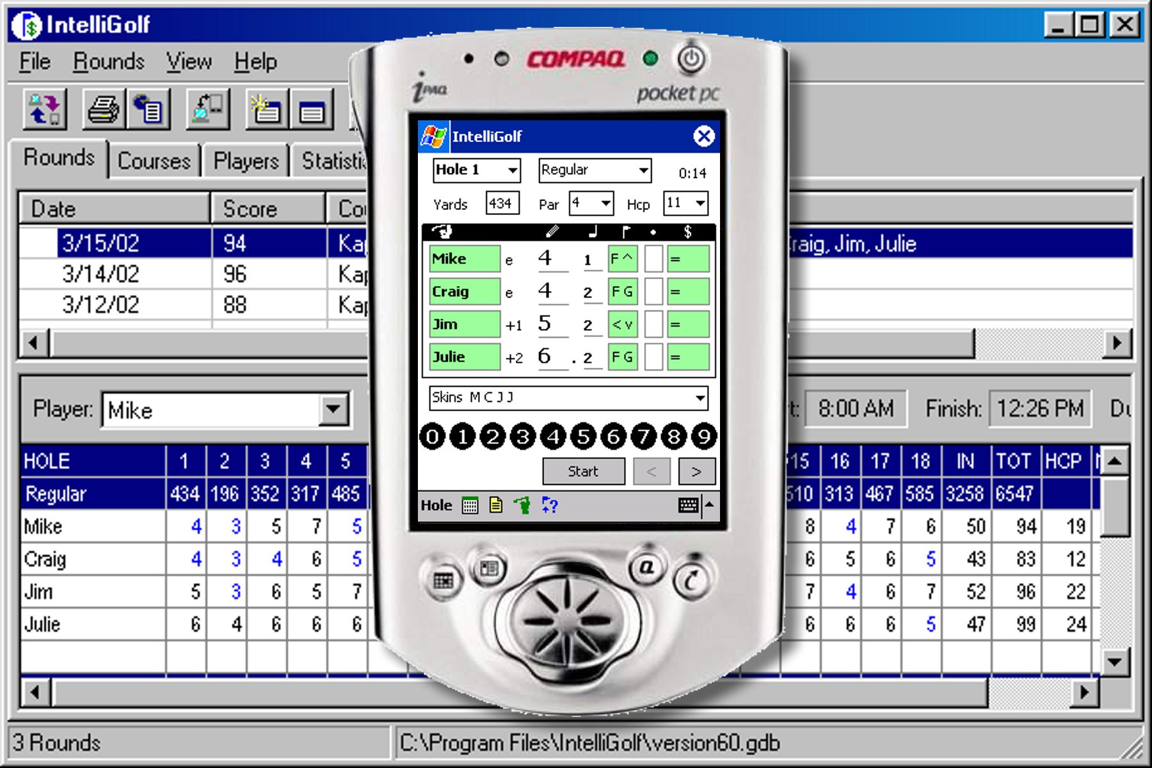Screen dimensions: 1152x768
Task: Click the Print toolbar icon
Action: point(104,110)
